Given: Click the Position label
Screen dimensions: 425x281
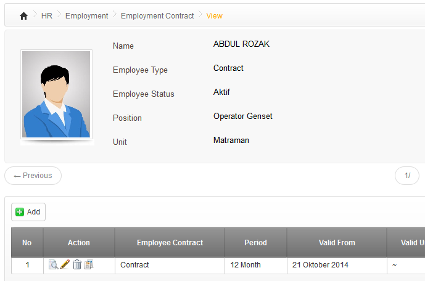Looking at the screenshot, I should 128,118.
